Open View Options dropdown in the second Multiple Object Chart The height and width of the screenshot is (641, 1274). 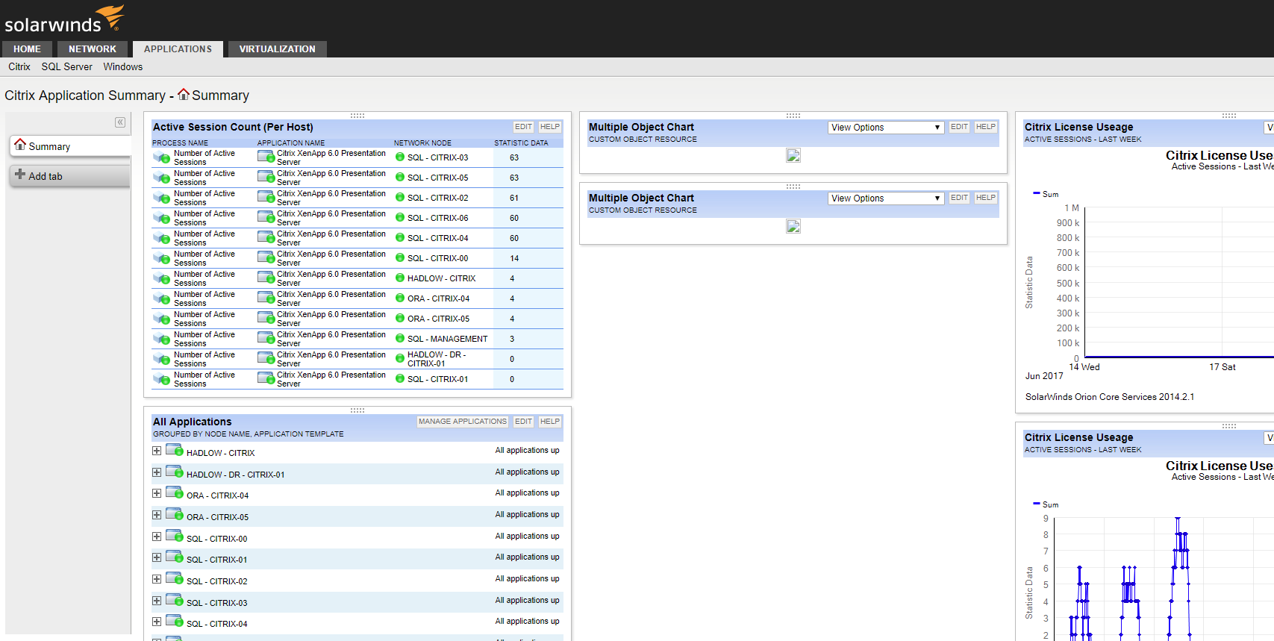click(x=886, y=198)
